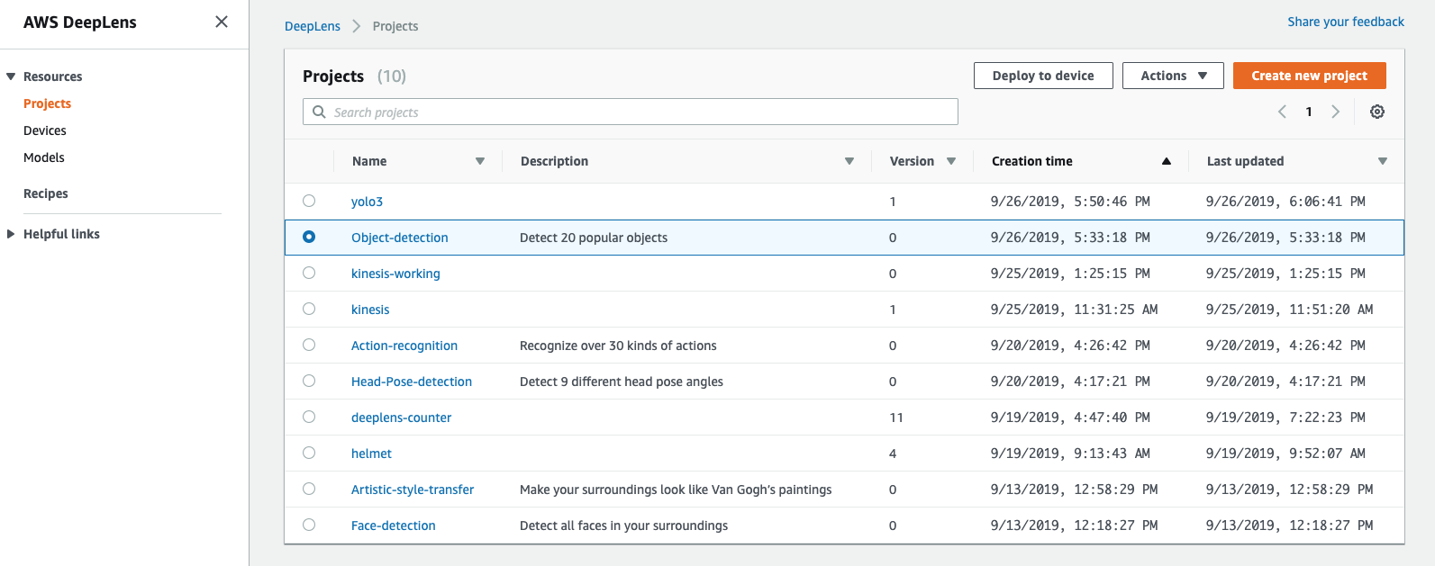
Task: Open the Object-detection project link
Action: (x=400, y=238)
